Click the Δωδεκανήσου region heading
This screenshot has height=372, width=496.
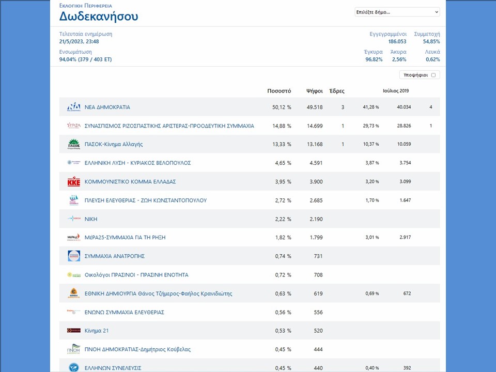pyautogui.click(x=99, y=17)
